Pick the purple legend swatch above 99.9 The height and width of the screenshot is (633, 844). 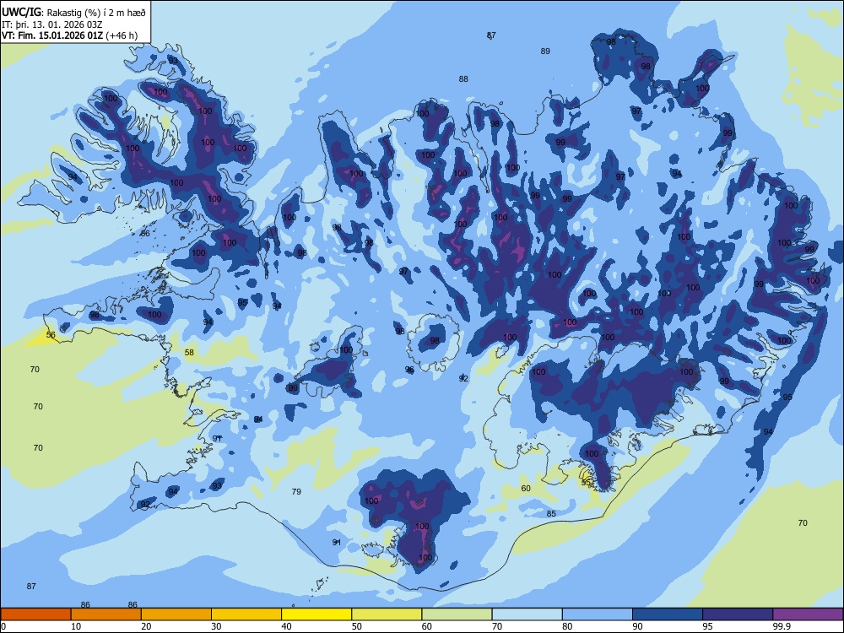coord(808,614)
